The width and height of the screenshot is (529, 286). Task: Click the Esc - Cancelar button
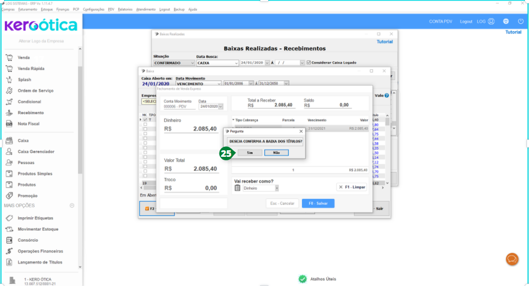click(x=282, y=204)
